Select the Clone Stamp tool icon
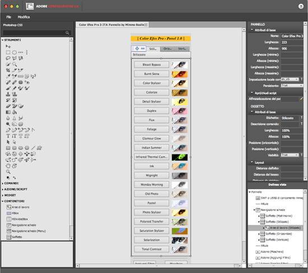Image resolution: width=308 pixels, height=273 pixels. click(8, 94)
